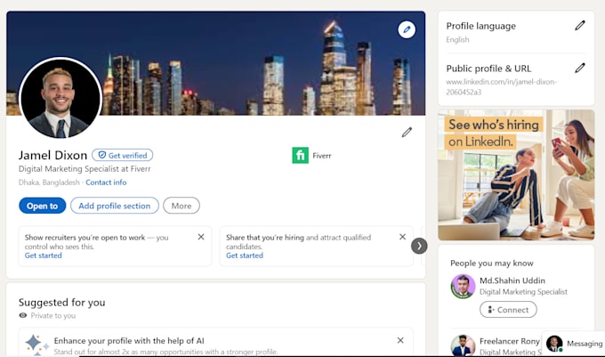The image size is (605, 357).
Task: Click Enhance your profile with the help of AI
Action: (129, 341)
